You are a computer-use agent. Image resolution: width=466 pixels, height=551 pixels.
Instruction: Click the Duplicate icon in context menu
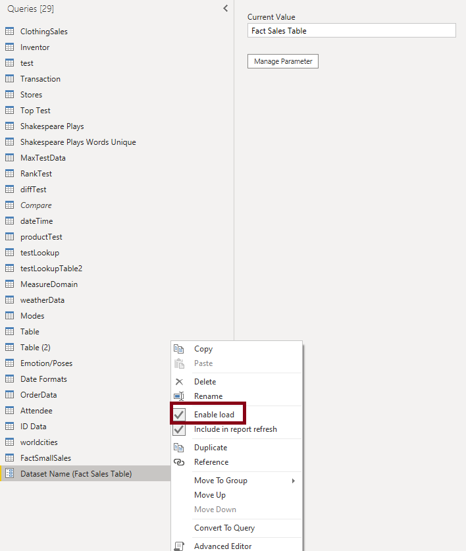click(x=179, y=448)
